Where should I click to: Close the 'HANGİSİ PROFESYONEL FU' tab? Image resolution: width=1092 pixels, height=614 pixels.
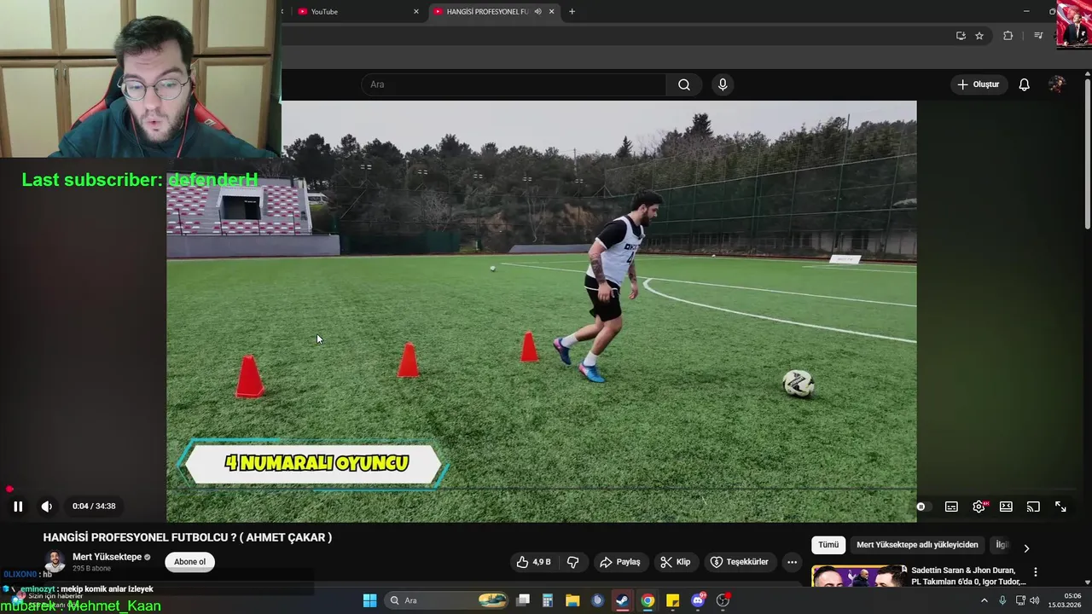tap(551, 11)
